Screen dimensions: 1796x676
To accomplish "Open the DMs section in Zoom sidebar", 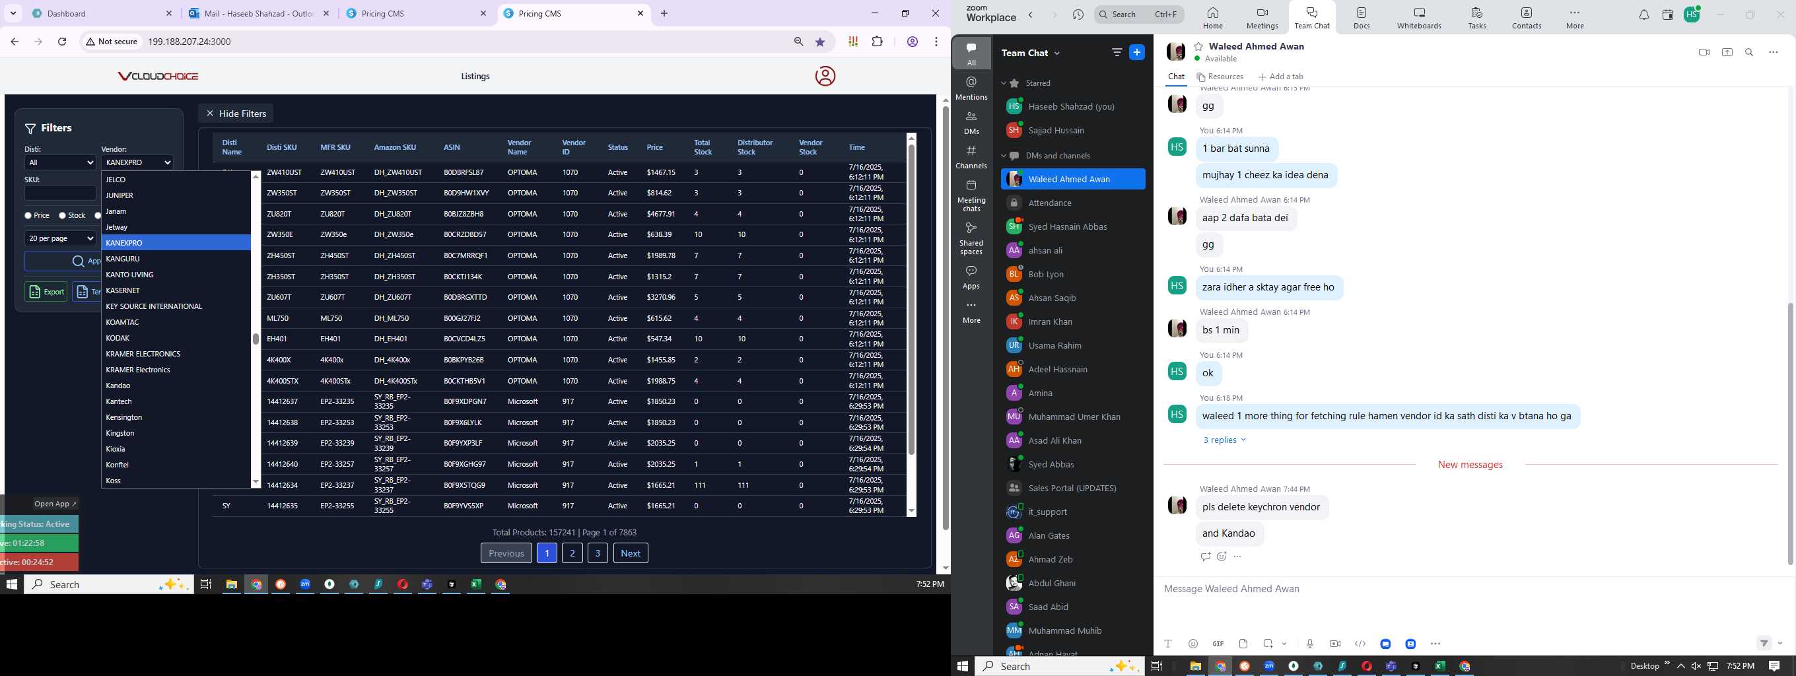I will tap(971, 123).
